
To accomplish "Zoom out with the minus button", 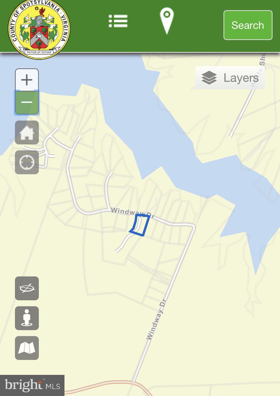I will point(27,102).
